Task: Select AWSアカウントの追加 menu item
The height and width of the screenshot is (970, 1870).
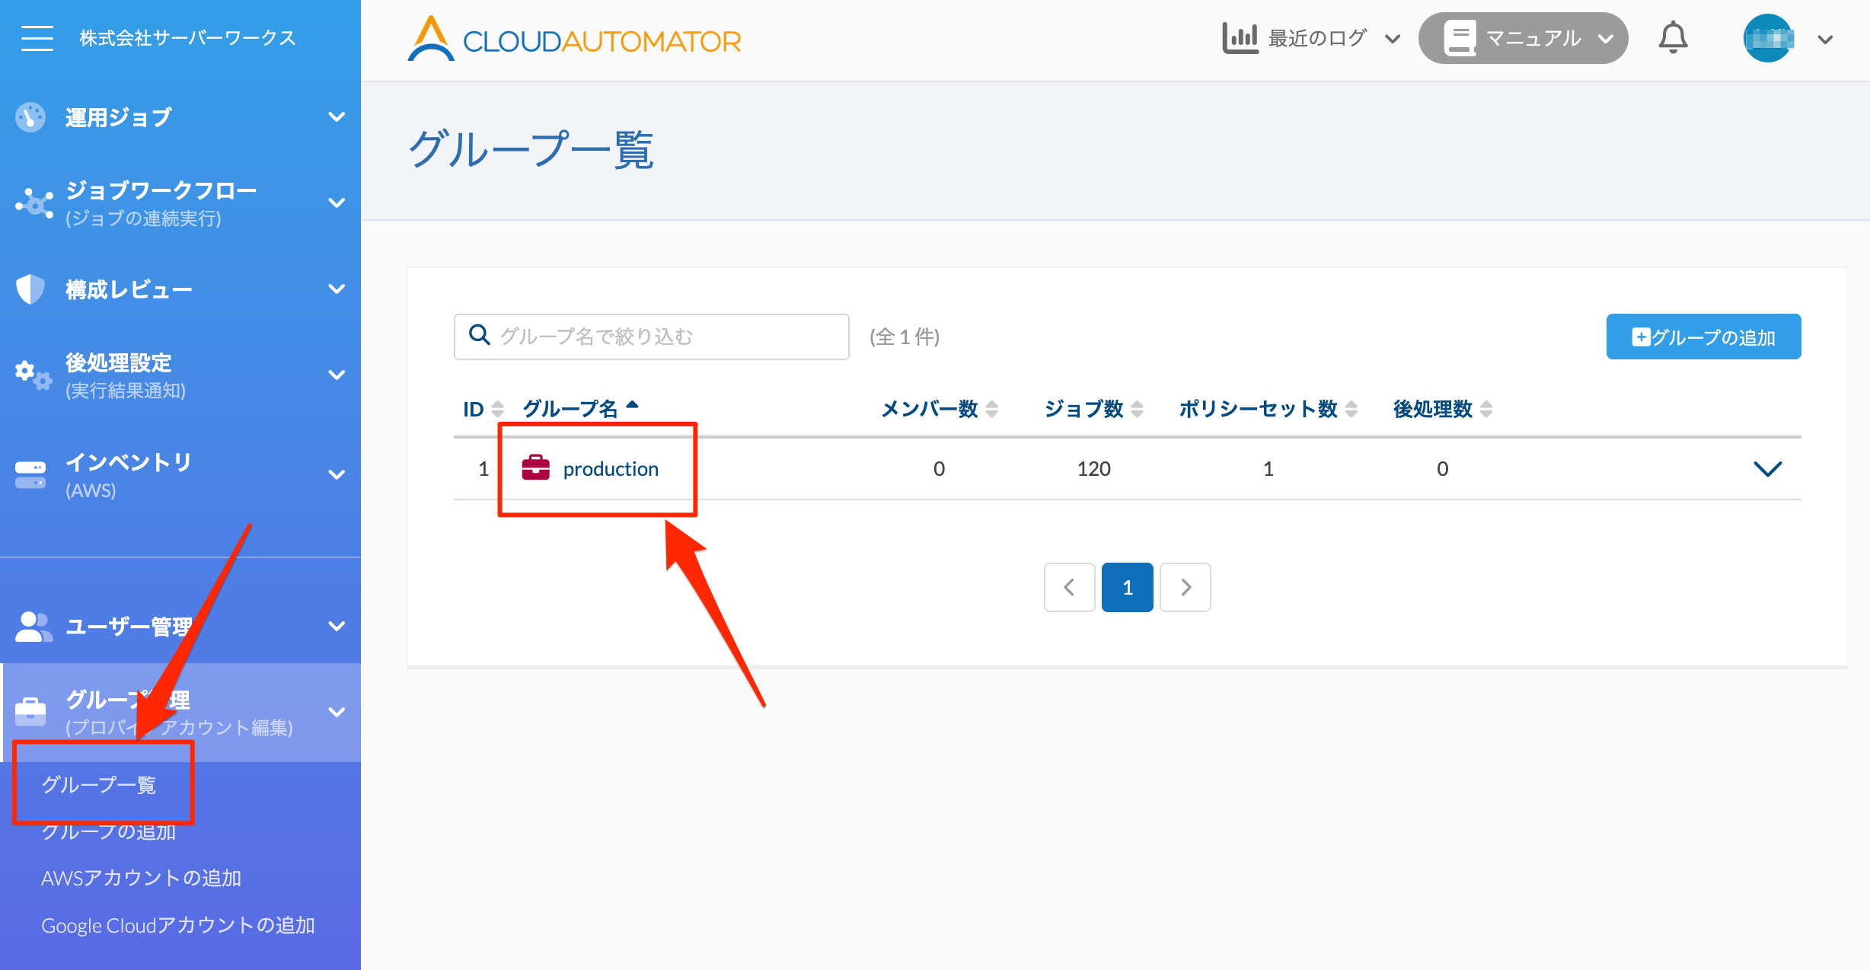Action: tap(142, 878)
